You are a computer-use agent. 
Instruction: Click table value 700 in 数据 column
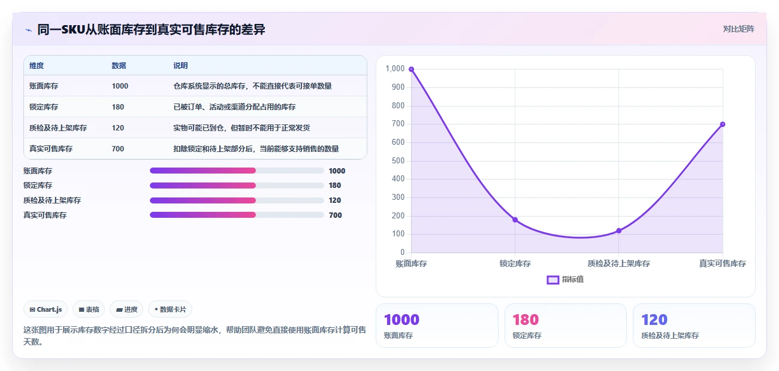(x=118, y=149)
